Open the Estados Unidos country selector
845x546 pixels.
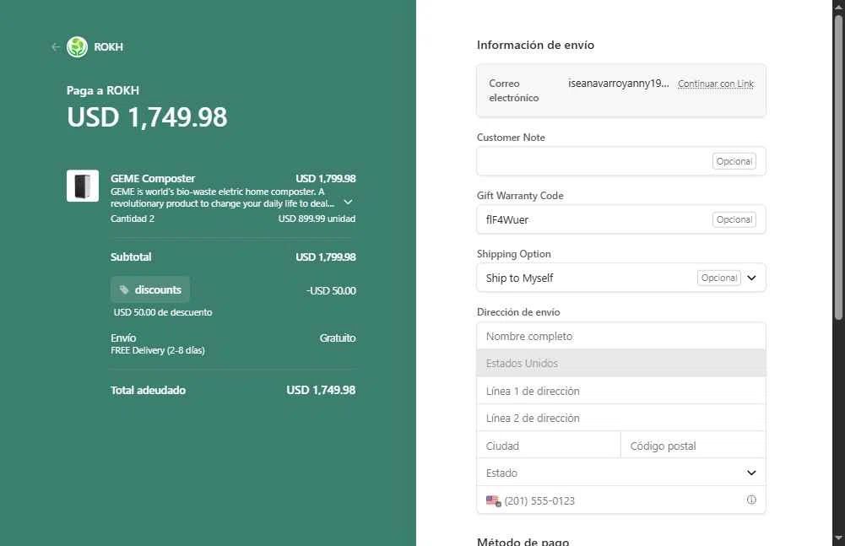pos(620,363)
